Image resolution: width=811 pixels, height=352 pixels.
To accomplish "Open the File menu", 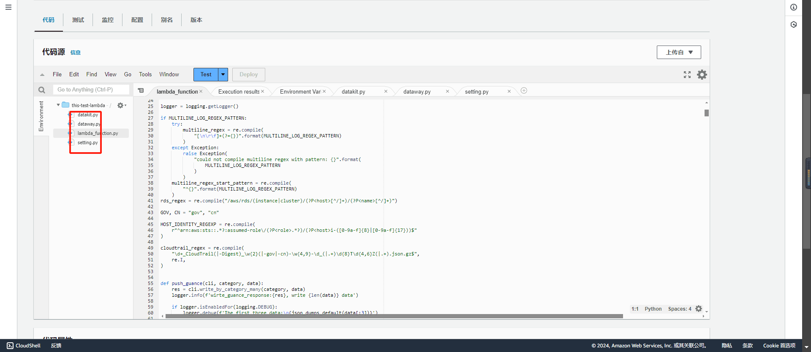I will pyautogui.click(x=57, y=75).
